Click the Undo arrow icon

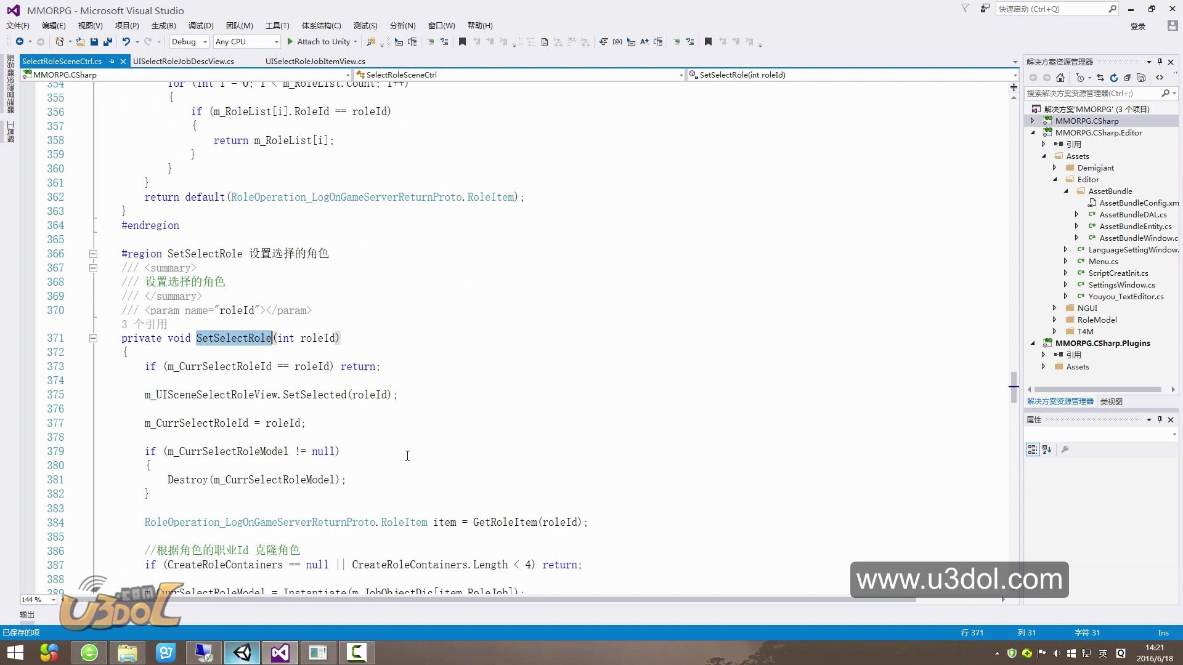tap(126, 42)
